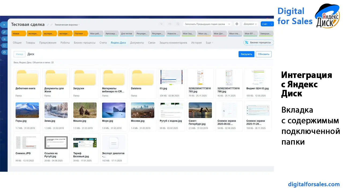Click the blue Счёт button label
This screenshot has width=343, height=192.
[x=265, y=24]
